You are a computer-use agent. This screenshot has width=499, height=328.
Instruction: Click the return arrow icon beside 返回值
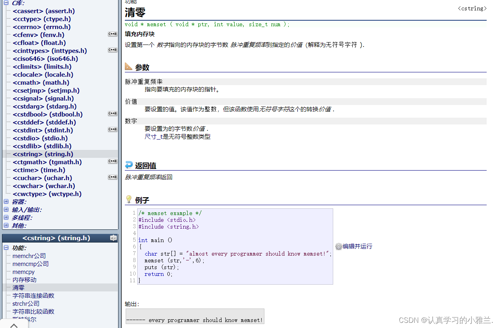point(128,165)
